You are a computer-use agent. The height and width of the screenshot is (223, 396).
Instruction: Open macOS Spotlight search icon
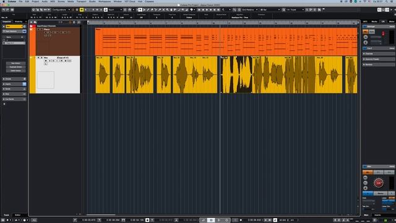coord(386,1)
